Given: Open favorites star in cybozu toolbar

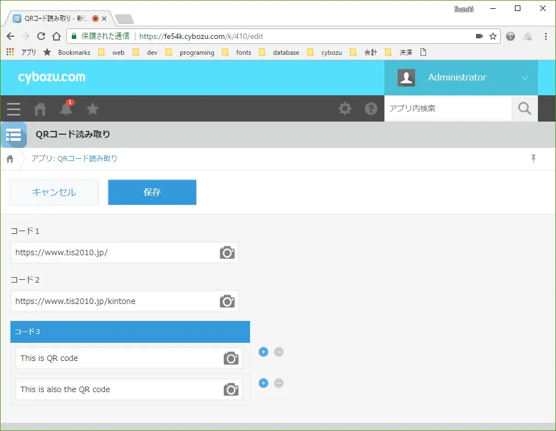Looking at the screenshot, I should pos(93,109).
